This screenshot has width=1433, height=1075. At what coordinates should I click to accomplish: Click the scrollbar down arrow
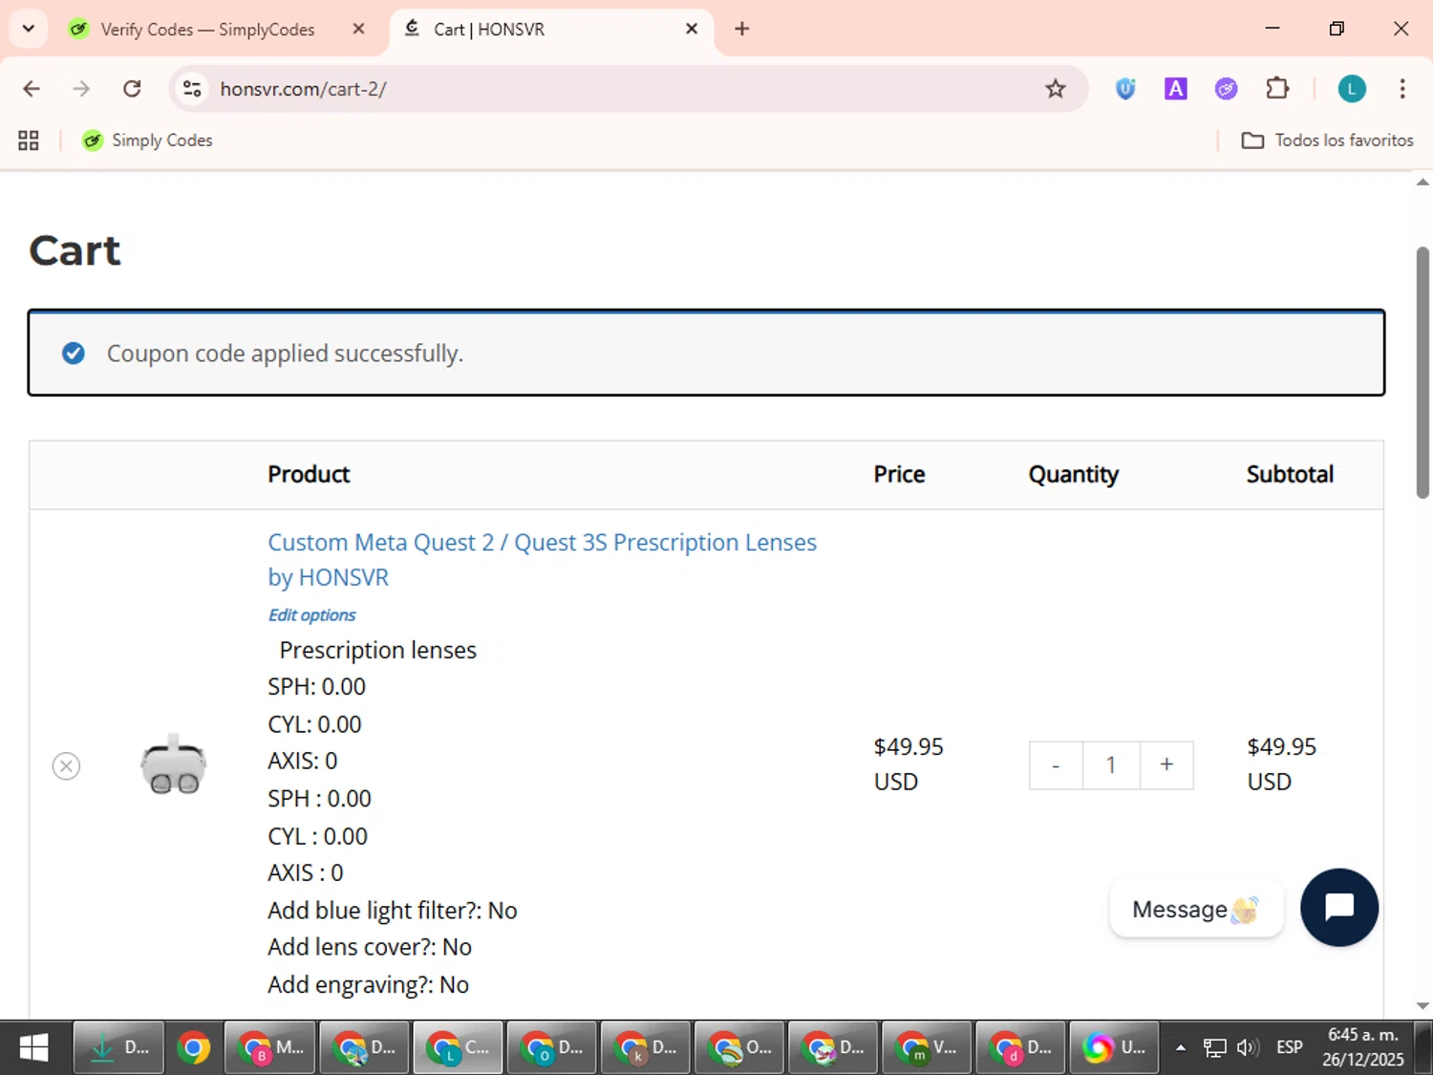[1422, 1005]
